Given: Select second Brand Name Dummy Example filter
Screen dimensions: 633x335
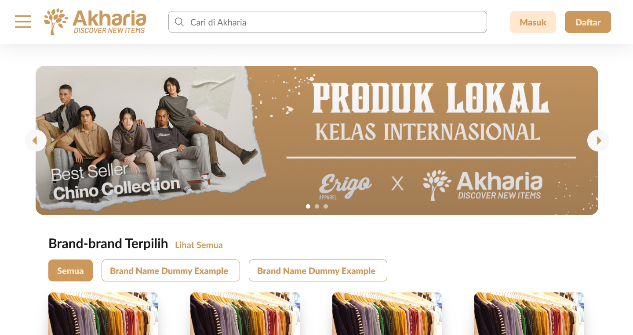Looking at the screenshot, I should coord(318,270).
